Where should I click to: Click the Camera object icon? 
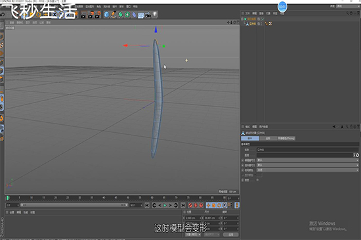[x=148, y=15]
